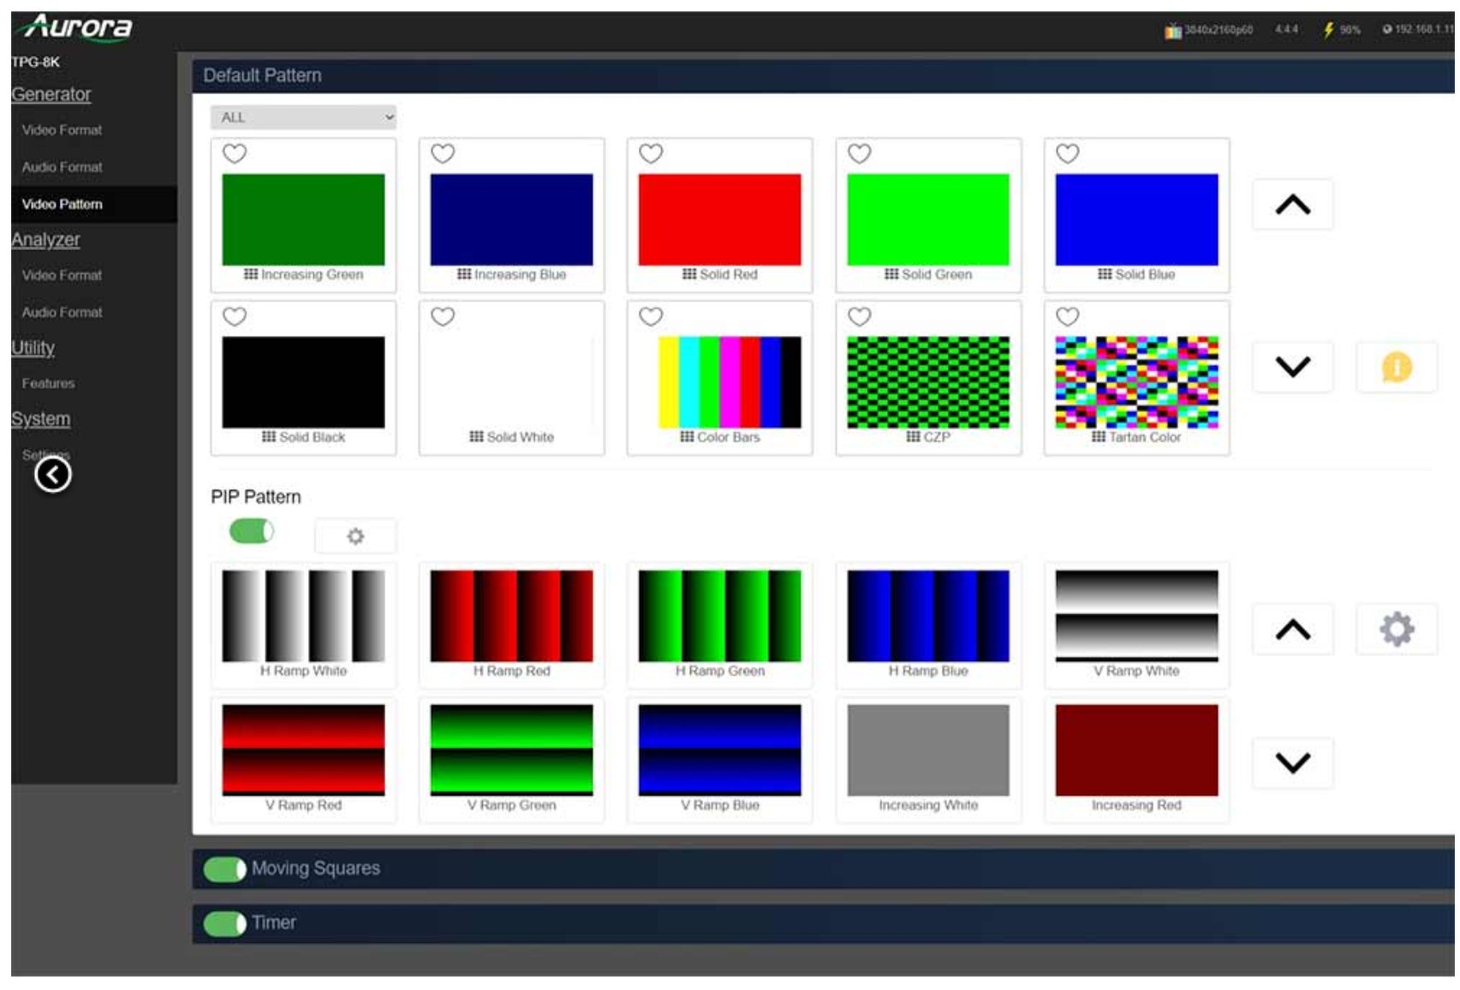1460x990 pixels.
Task: Click the 4:4:4 chroma status text
Action: pos(1286,30)
